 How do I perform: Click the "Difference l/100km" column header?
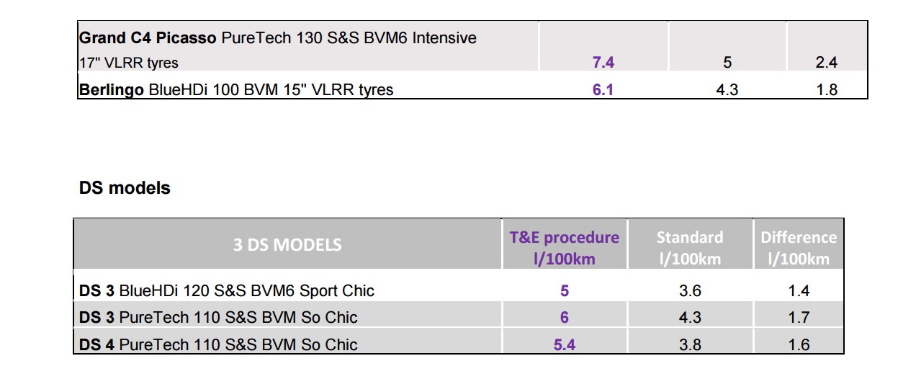pyautogui.click(x=799, y=248)
